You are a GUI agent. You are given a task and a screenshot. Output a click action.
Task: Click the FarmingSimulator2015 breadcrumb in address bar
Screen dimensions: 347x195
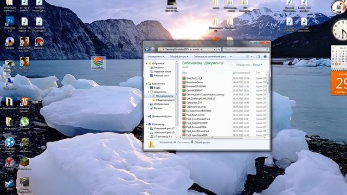[x=177, y=49]
